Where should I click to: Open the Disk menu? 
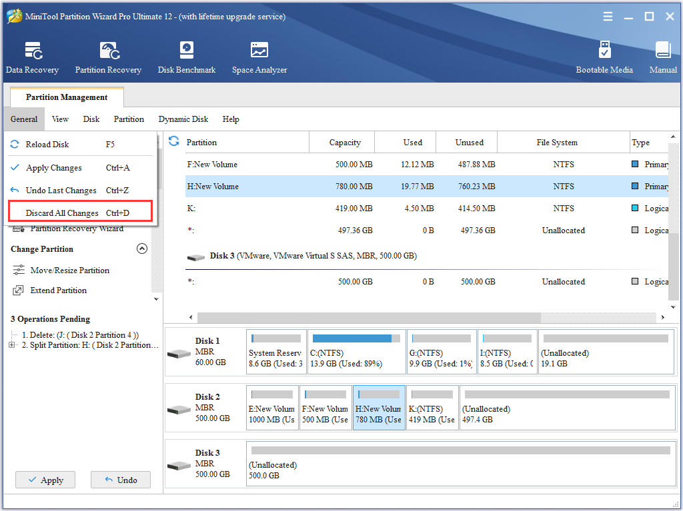coord(91,119)
